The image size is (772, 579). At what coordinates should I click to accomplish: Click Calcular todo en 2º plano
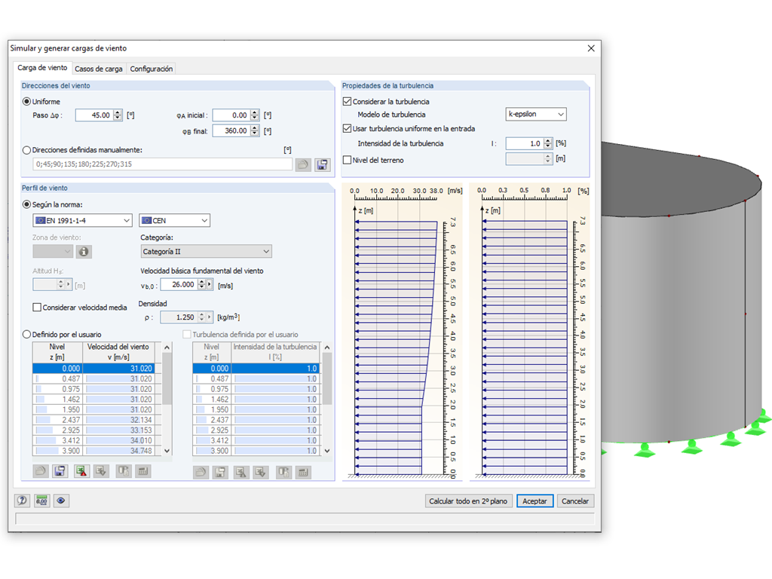[x=468, y=501]
